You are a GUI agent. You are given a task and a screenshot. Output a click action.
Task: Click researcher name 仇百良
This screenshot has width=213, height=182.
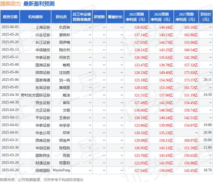[x=65, y=27]
